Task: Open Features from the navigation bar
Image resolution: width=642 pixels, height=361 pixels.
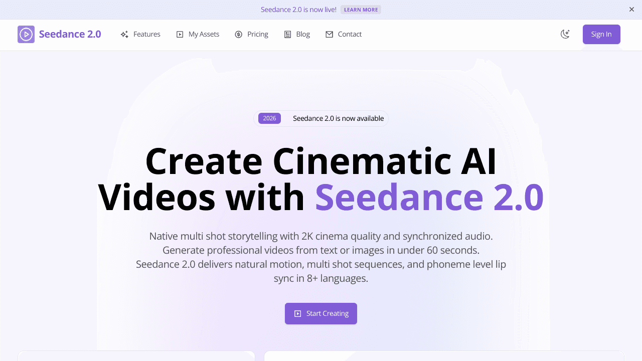Action: tap(146, 34)
